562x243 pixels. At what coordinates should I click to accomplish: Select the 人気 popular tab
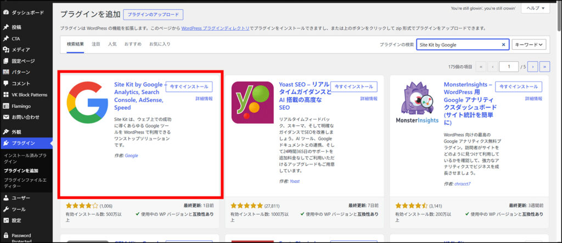[x=112, y=44]
